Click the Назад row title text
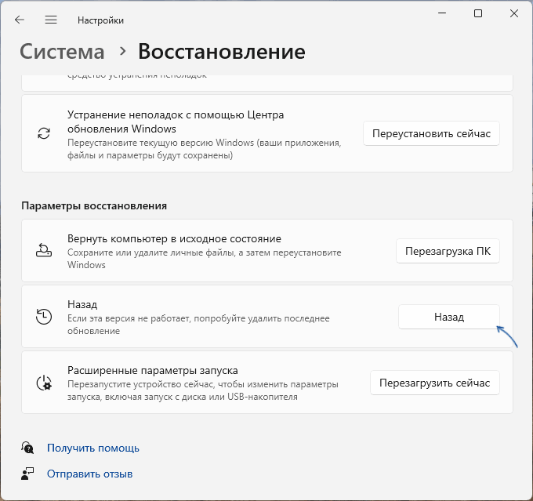Image resolution: width=533 pixels, height=501 pixels. click(82, 304)
